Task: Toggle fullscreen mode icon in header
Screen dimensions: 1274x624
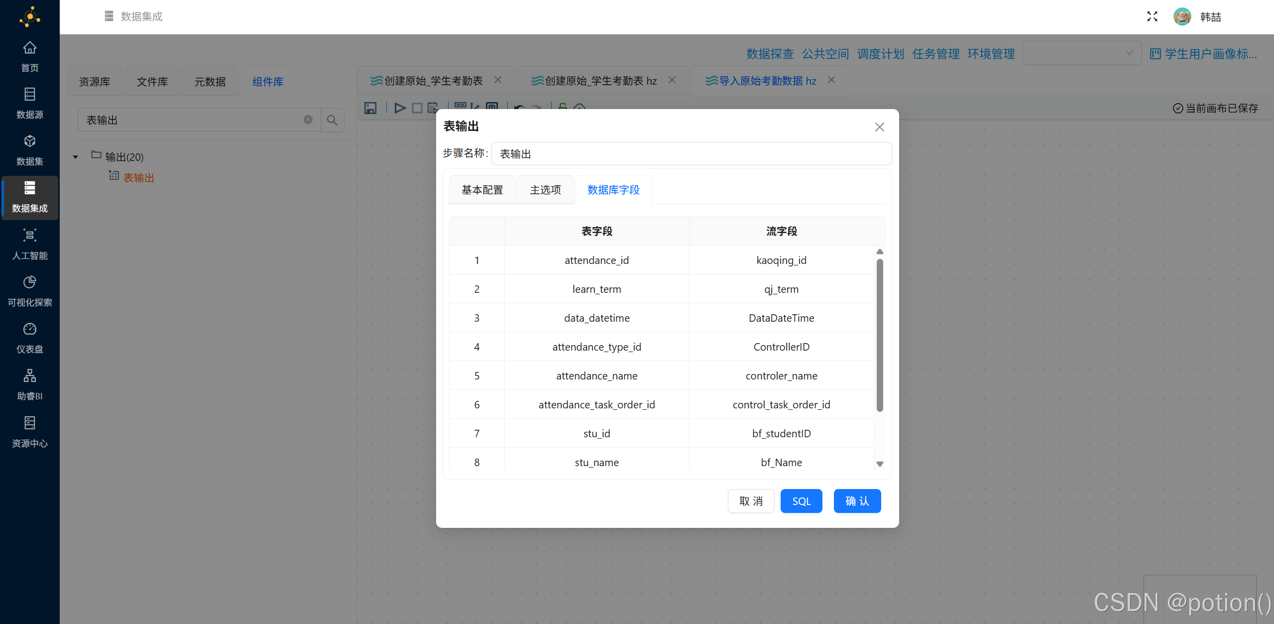Action: (1152, 16)
